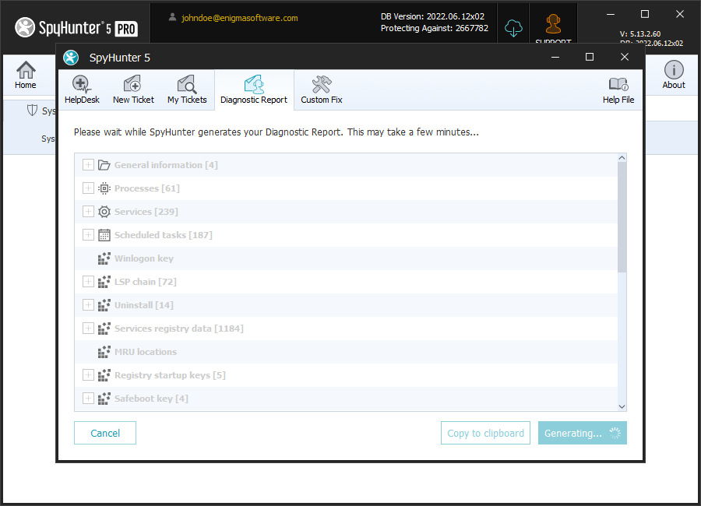Click the shield icon in main window sidebar

[x=32, y=110]
